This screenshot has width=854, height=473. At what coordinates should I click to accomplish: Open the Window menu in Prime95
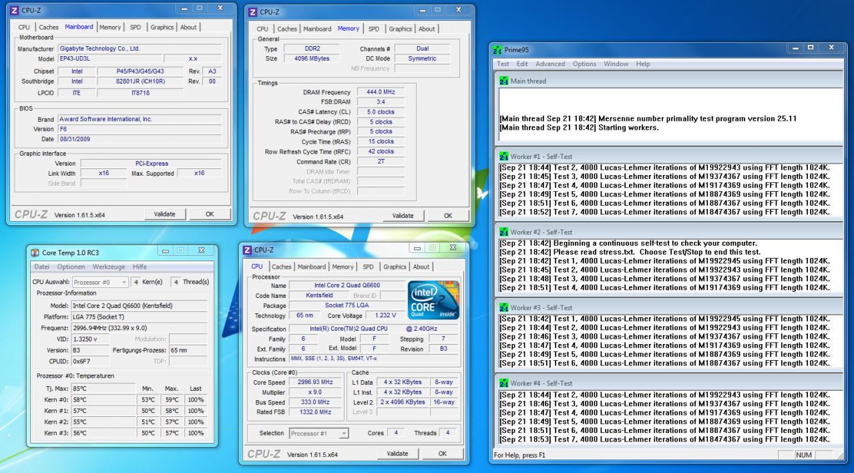tap(616, 64)
